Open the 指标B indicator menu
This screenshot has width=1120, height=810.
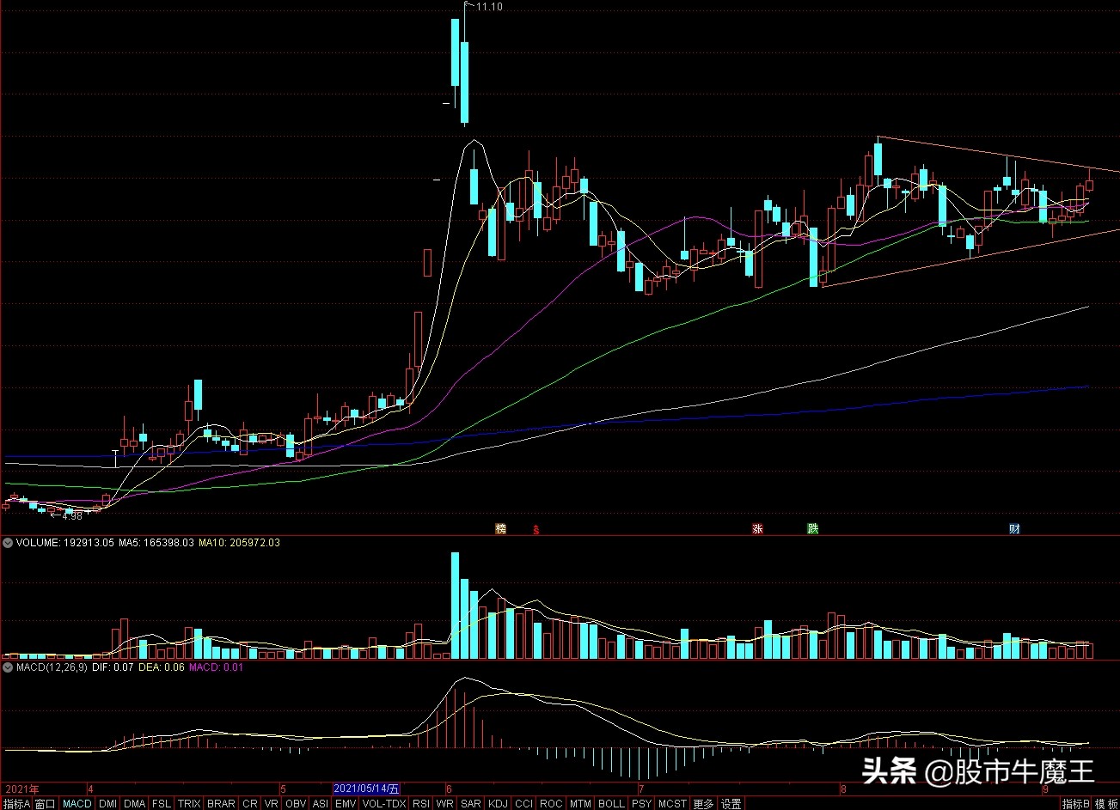pos(1075,804)
